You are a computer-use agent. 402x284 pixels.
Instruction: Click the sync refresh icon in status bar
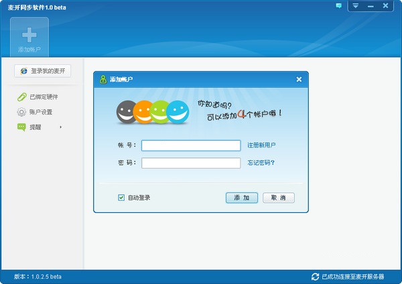coord(315,277)
